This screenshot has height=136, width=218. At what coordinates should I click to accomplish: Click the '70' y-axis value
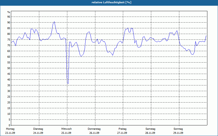(x=9, y=45)
